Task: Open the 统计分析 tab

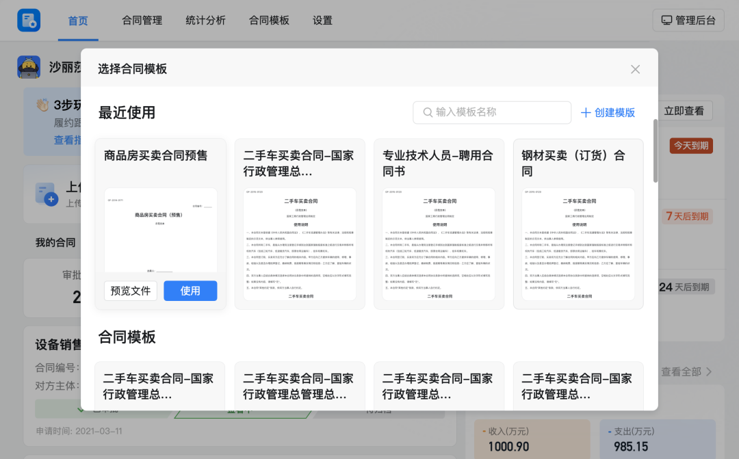Action: point(205,21)
